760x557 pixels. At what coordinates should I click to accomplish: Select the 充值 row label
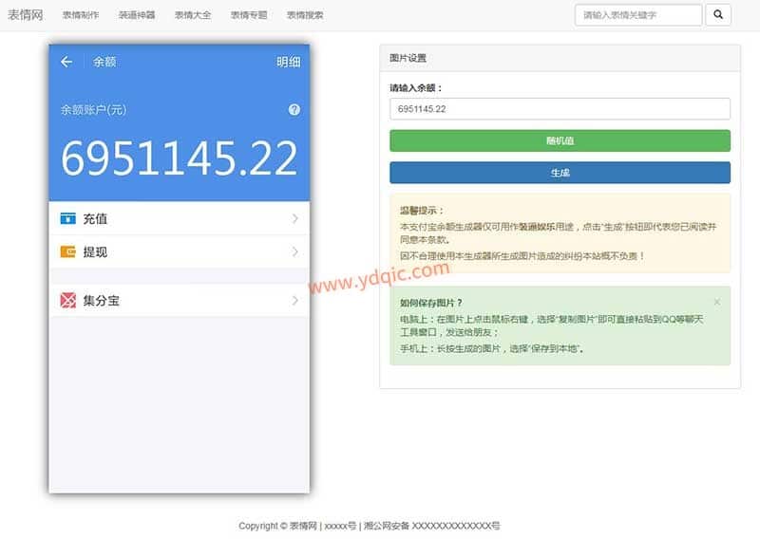point(95,219)
